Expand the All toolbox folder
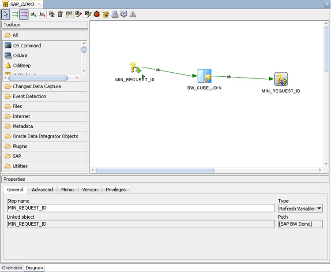The image size is (331, 272). 45,35
